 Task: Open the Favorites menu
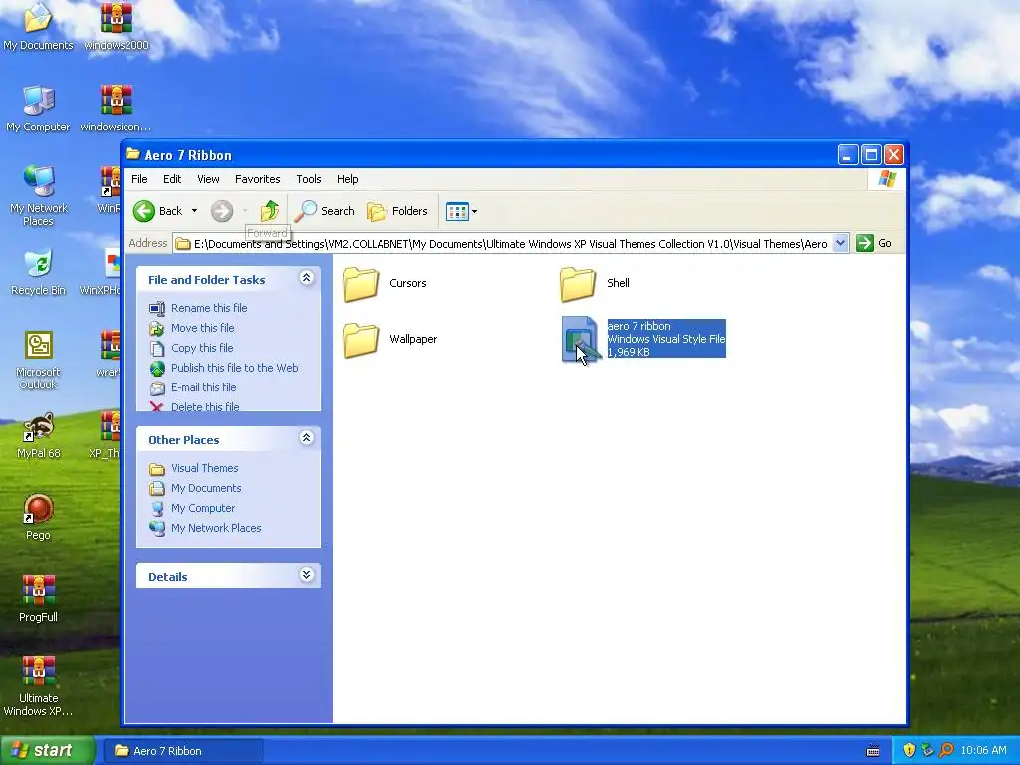[258, 179]
